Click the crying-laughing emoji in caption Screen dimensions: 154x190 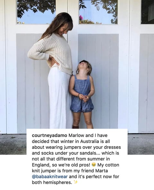coord(94,165)
